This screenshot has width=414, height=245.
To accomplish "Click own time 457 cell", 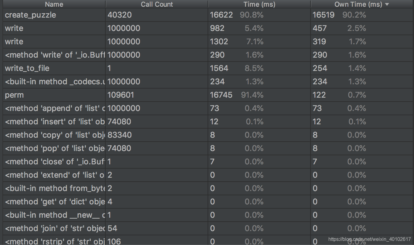I will click(x=320, y=28).
